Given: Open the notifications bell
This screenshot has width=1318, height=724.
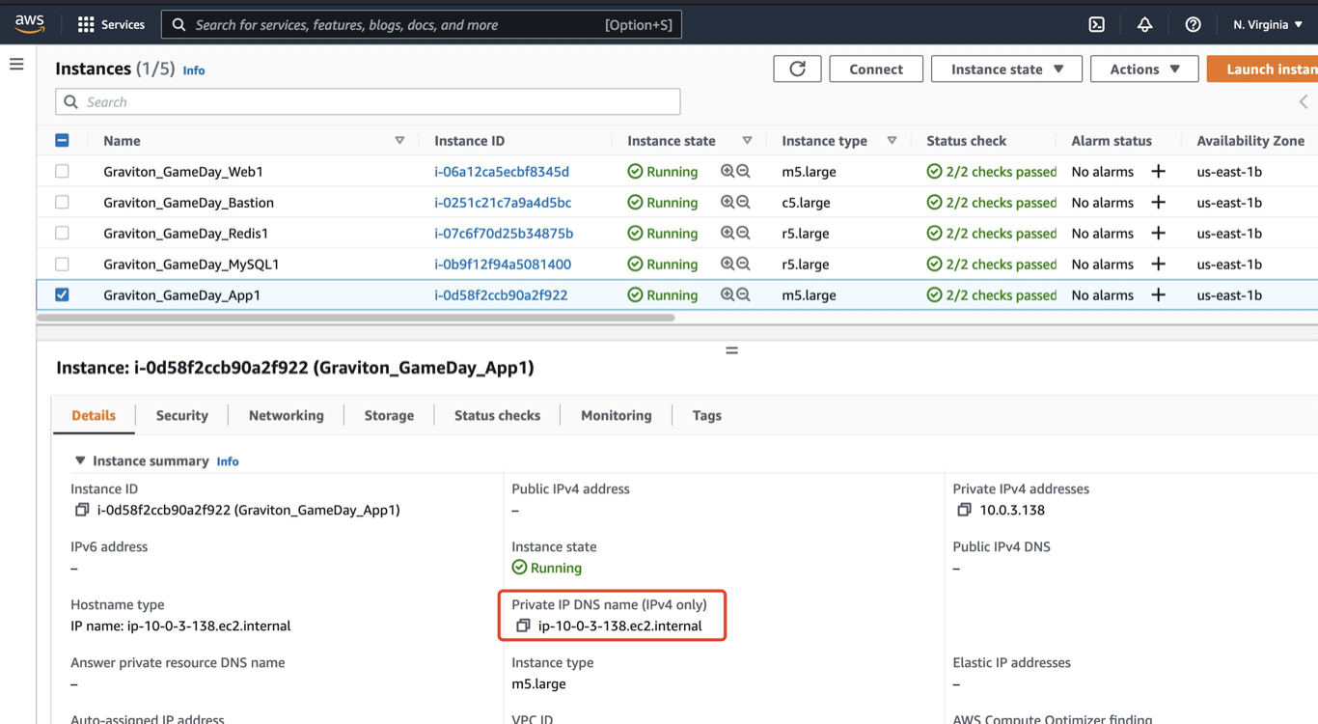Looking at the screenshot, I should [x=1144, y=24].
